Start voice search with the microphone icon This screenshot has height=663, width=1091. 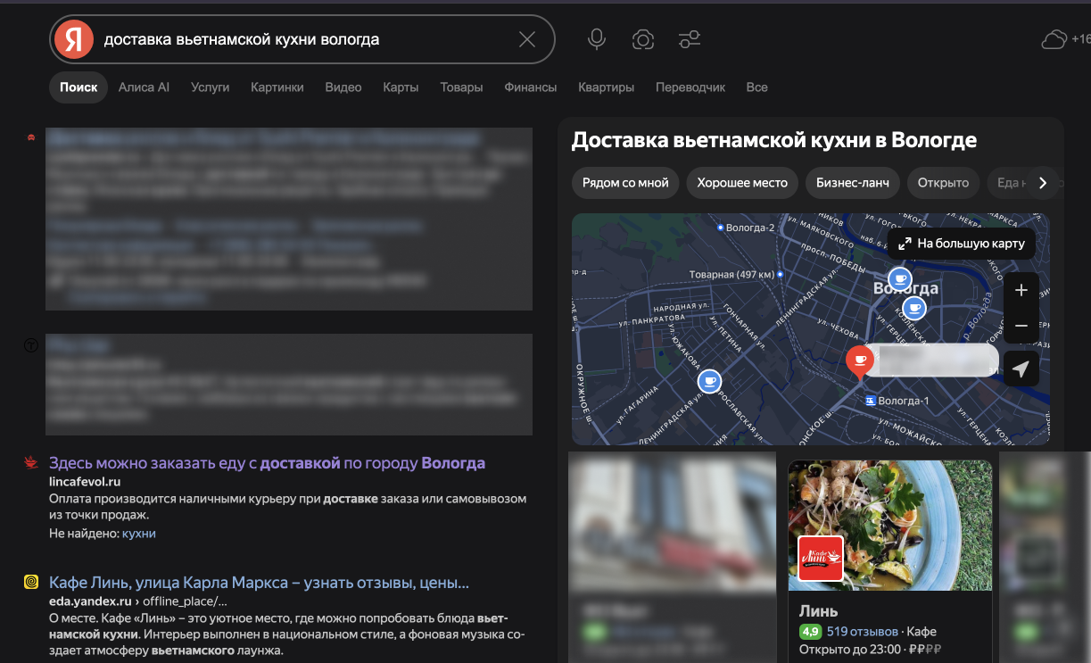pyautogui.click(x=597, y=39)
